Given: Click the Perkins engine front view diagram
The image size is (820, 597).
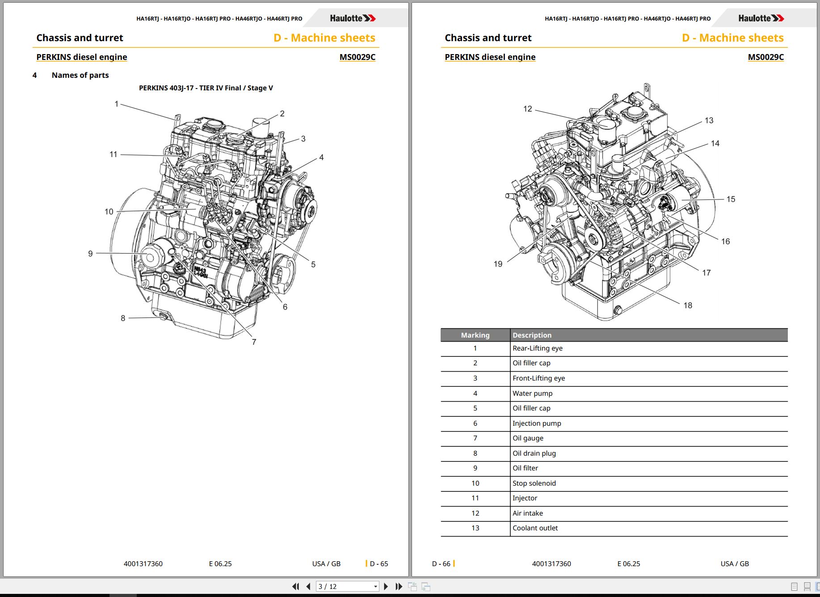Looking at the screenshot, I should coord(214,226).
